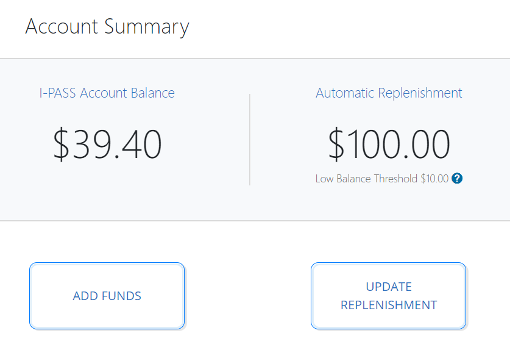Click the $100.00 replenishment amount
This screenshot has width=510, height=358.
click(x=389, y=144)
